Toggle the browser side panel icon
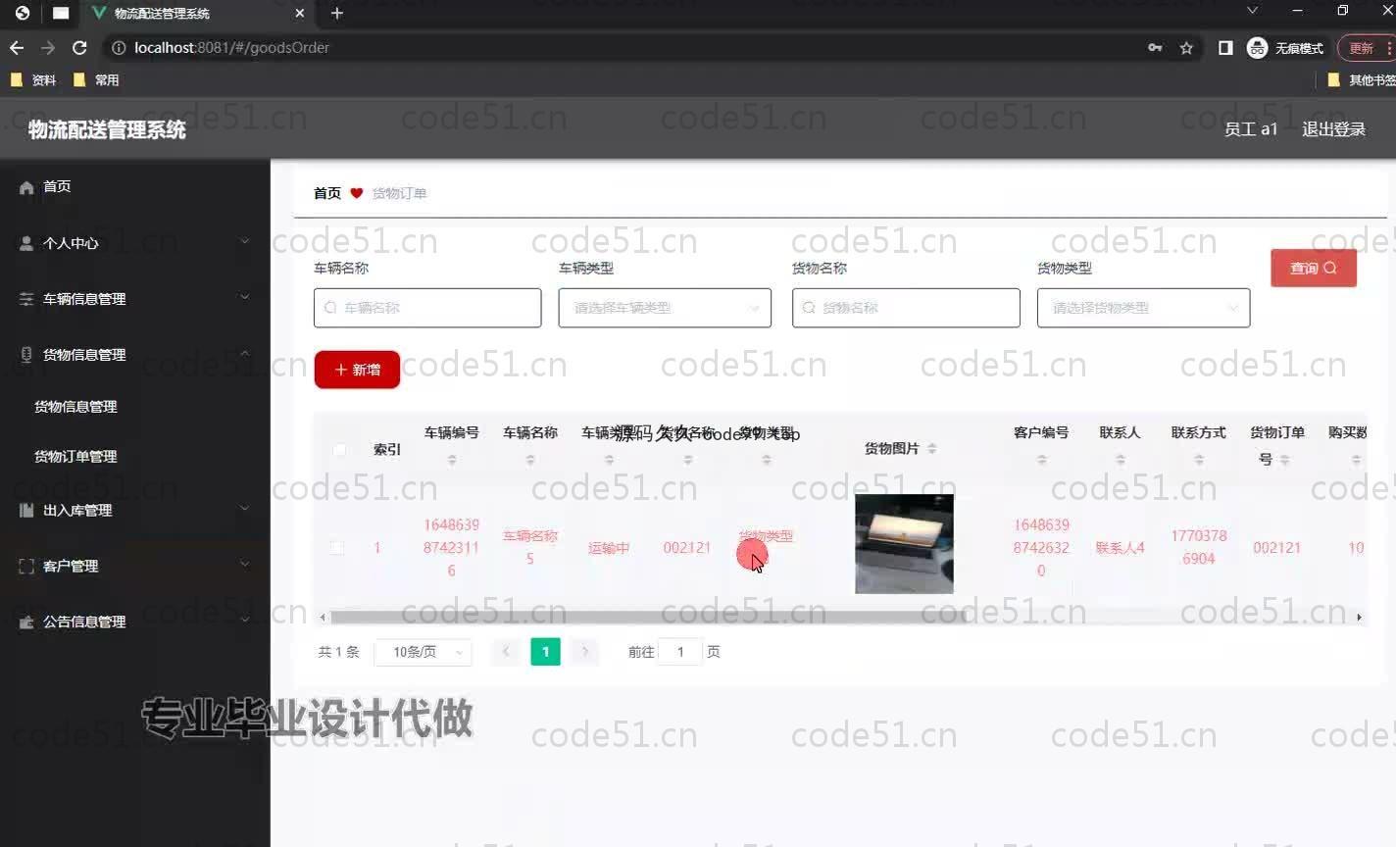Viewport: 1396px width, 847px height. point(1225,47)
